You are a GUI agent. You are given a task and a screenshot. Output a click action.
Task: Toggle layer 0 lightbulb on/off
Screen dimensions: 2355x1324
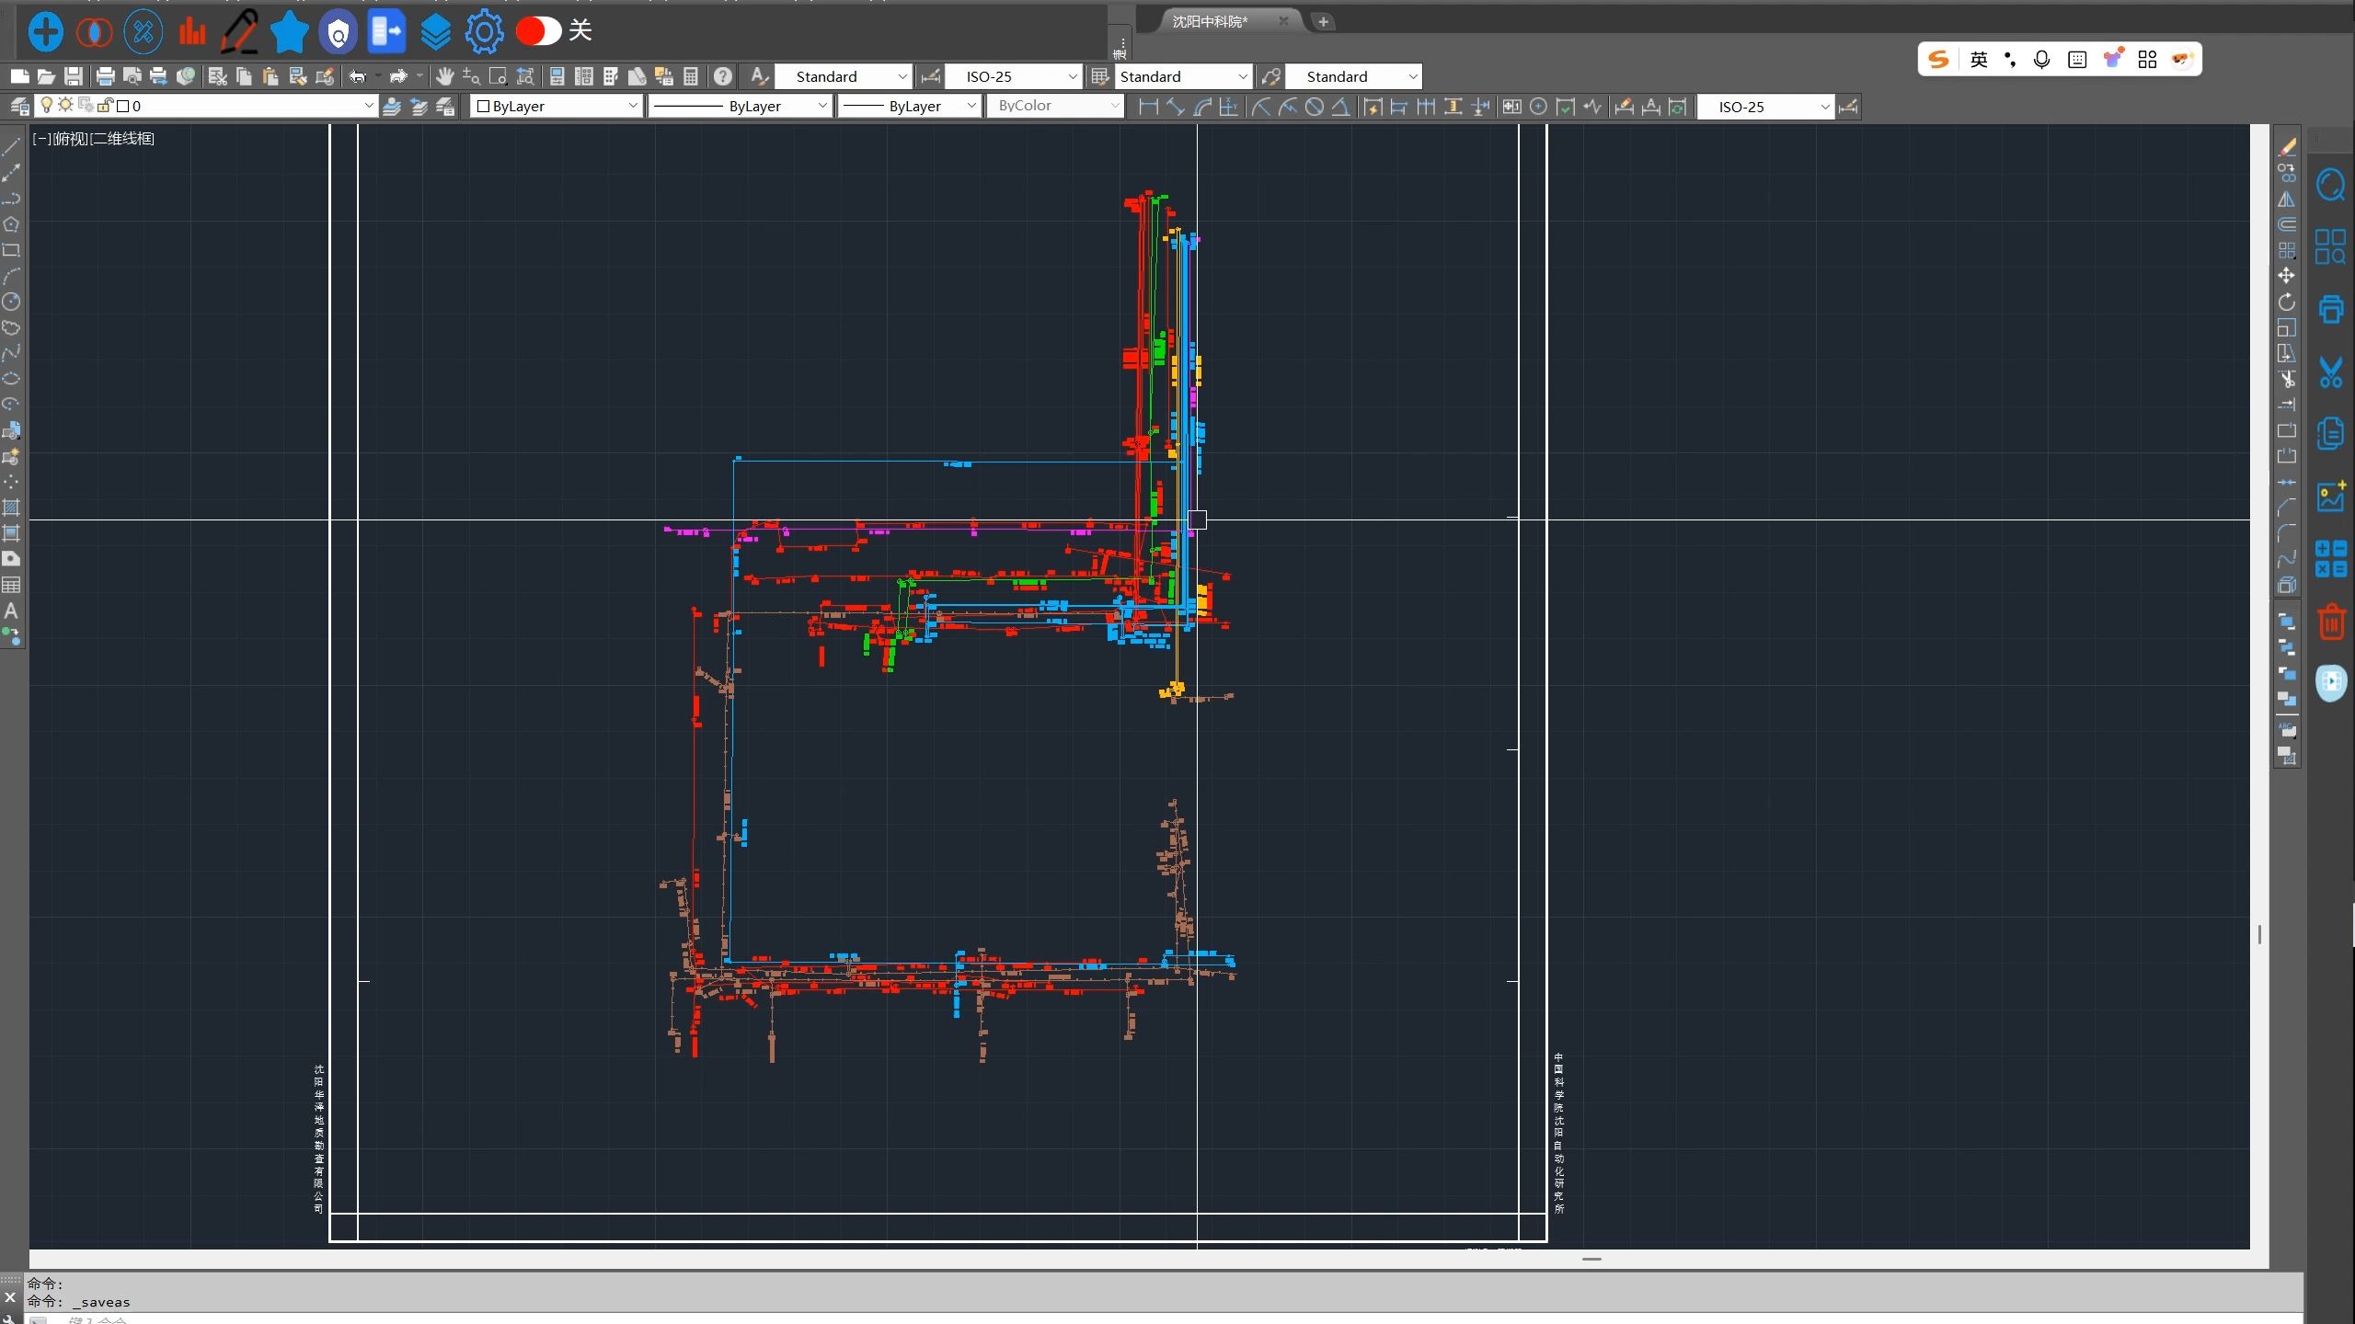tap(47, 105)
